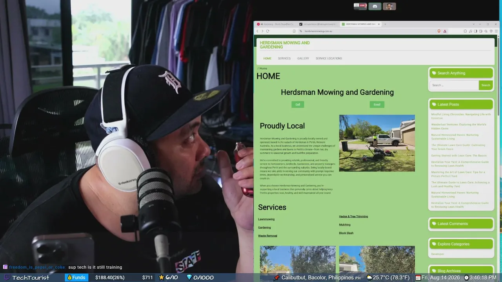Click the gold star 6/10 counter icon

pyautogui.click(x=161, y=277)
